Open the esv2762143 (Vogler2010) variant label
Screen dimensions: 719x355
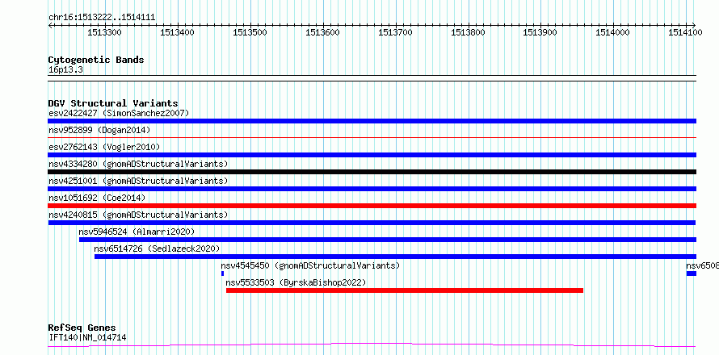click(x=104, y=147)
